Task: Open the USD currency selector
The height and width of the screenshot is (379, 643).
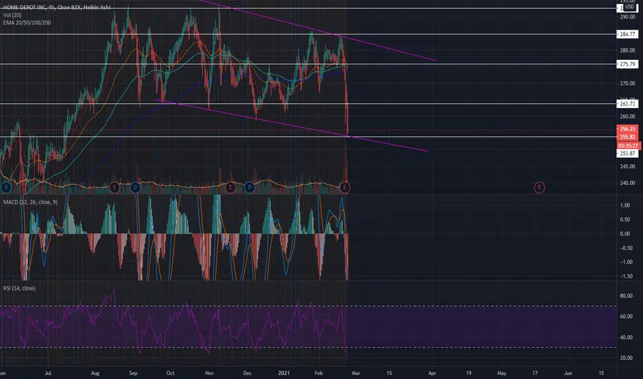Action: click(x=629, y=7)
